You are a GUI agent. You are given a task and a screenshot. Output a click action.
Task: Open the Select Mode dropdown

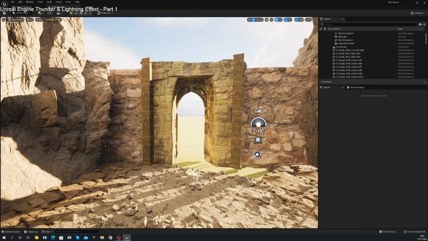pos(22,13)
